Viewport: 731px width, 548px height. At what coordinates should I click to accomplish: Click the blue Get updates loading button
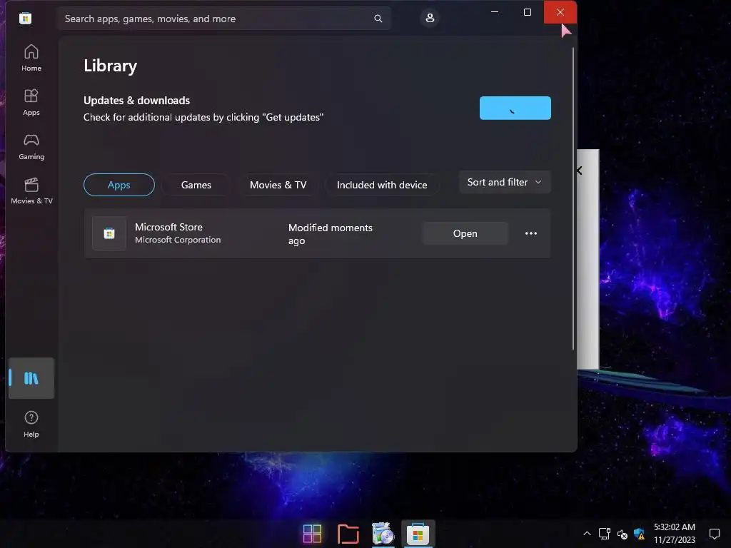[x=515, y=108]
